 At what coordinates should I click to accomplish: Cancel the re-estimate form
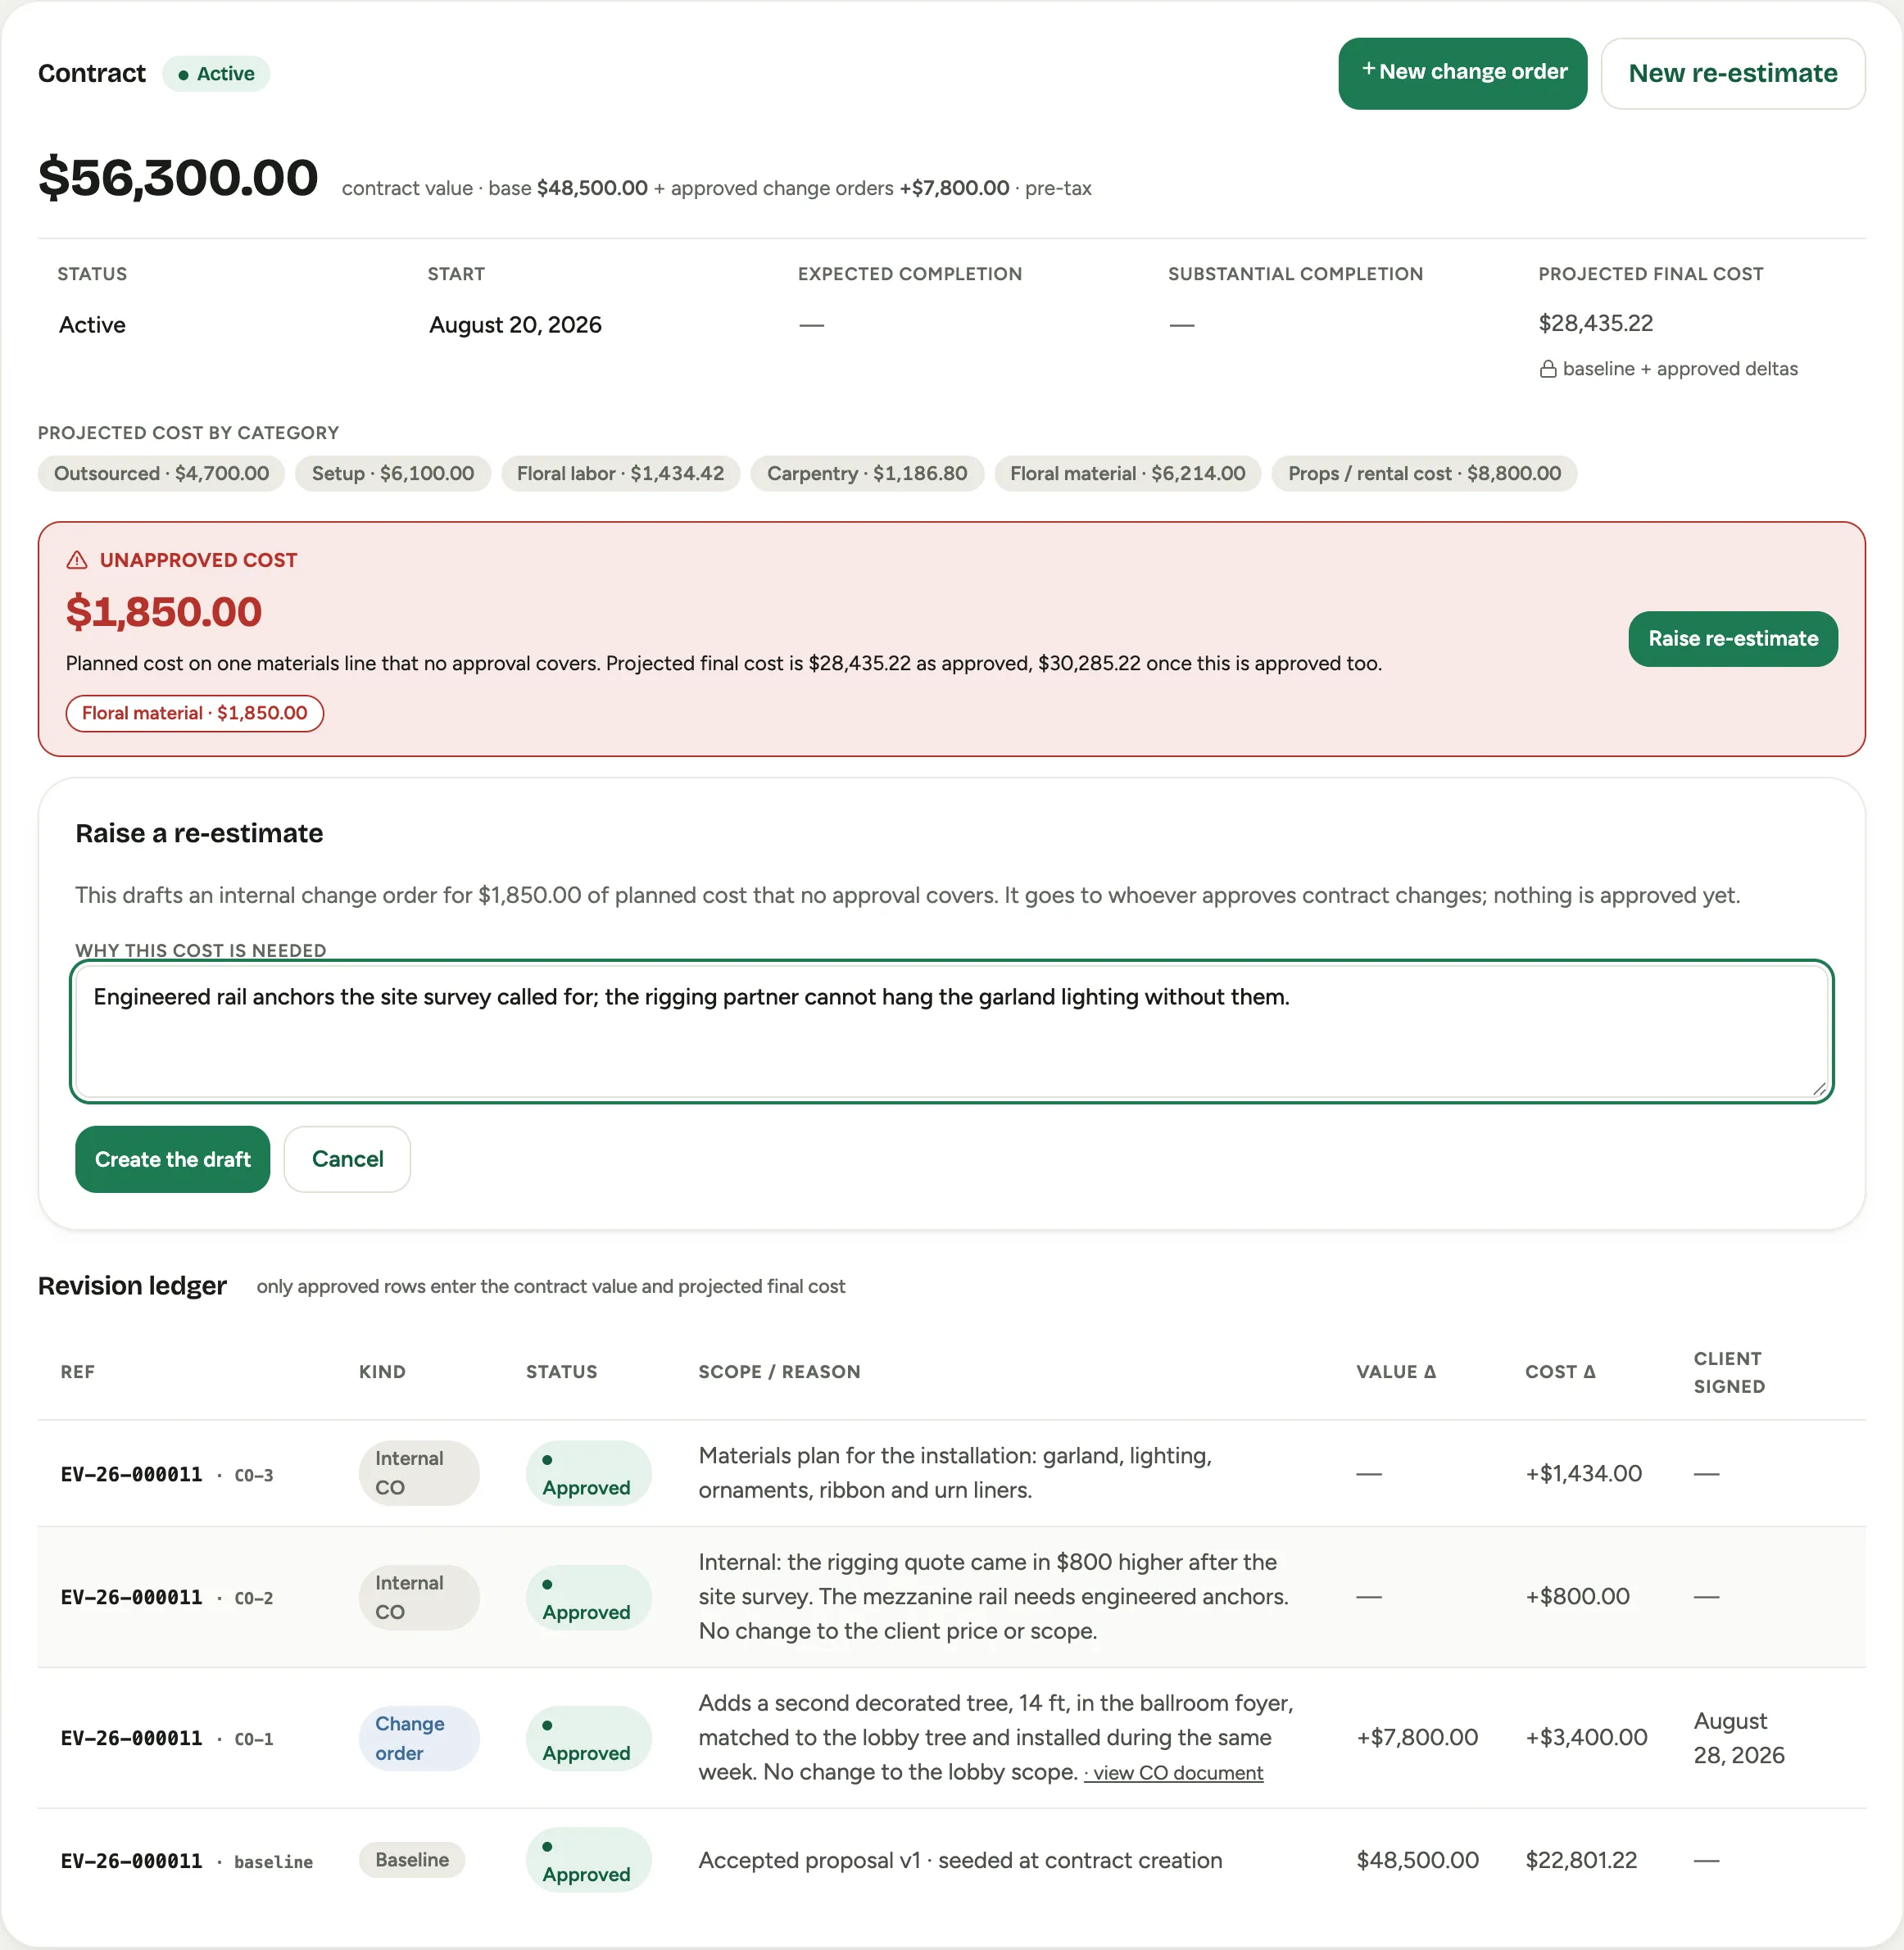[x=347, y=1159]
